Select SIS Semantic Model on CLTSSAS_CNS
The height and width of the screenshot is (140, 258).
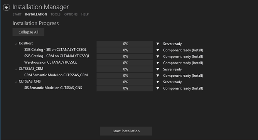tap(53, 88)
